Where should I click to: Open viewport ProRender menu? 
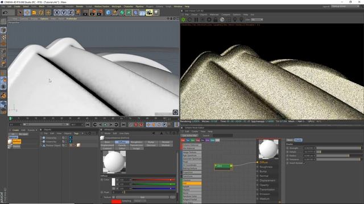[x=72, y=19]
